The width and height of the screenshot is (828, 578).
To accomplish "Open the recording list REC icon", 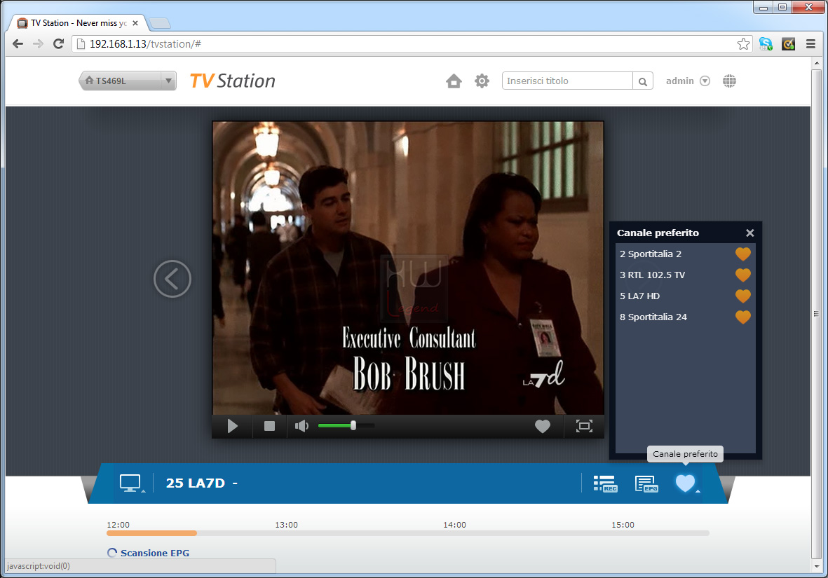I will pyautogui.click(x=605, y=483).
